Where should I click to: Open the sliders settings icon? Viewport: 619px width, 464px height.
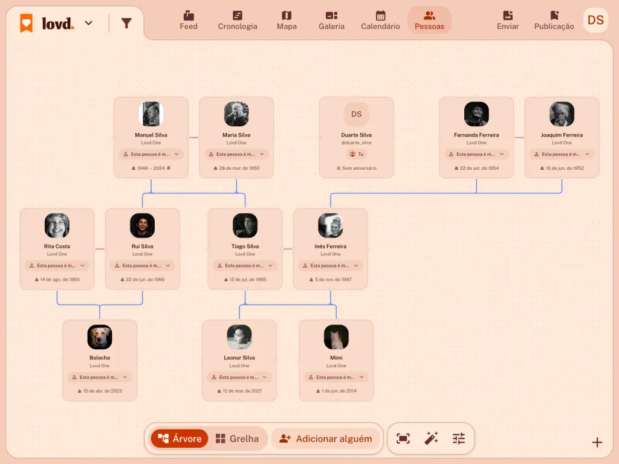(459, 439)
